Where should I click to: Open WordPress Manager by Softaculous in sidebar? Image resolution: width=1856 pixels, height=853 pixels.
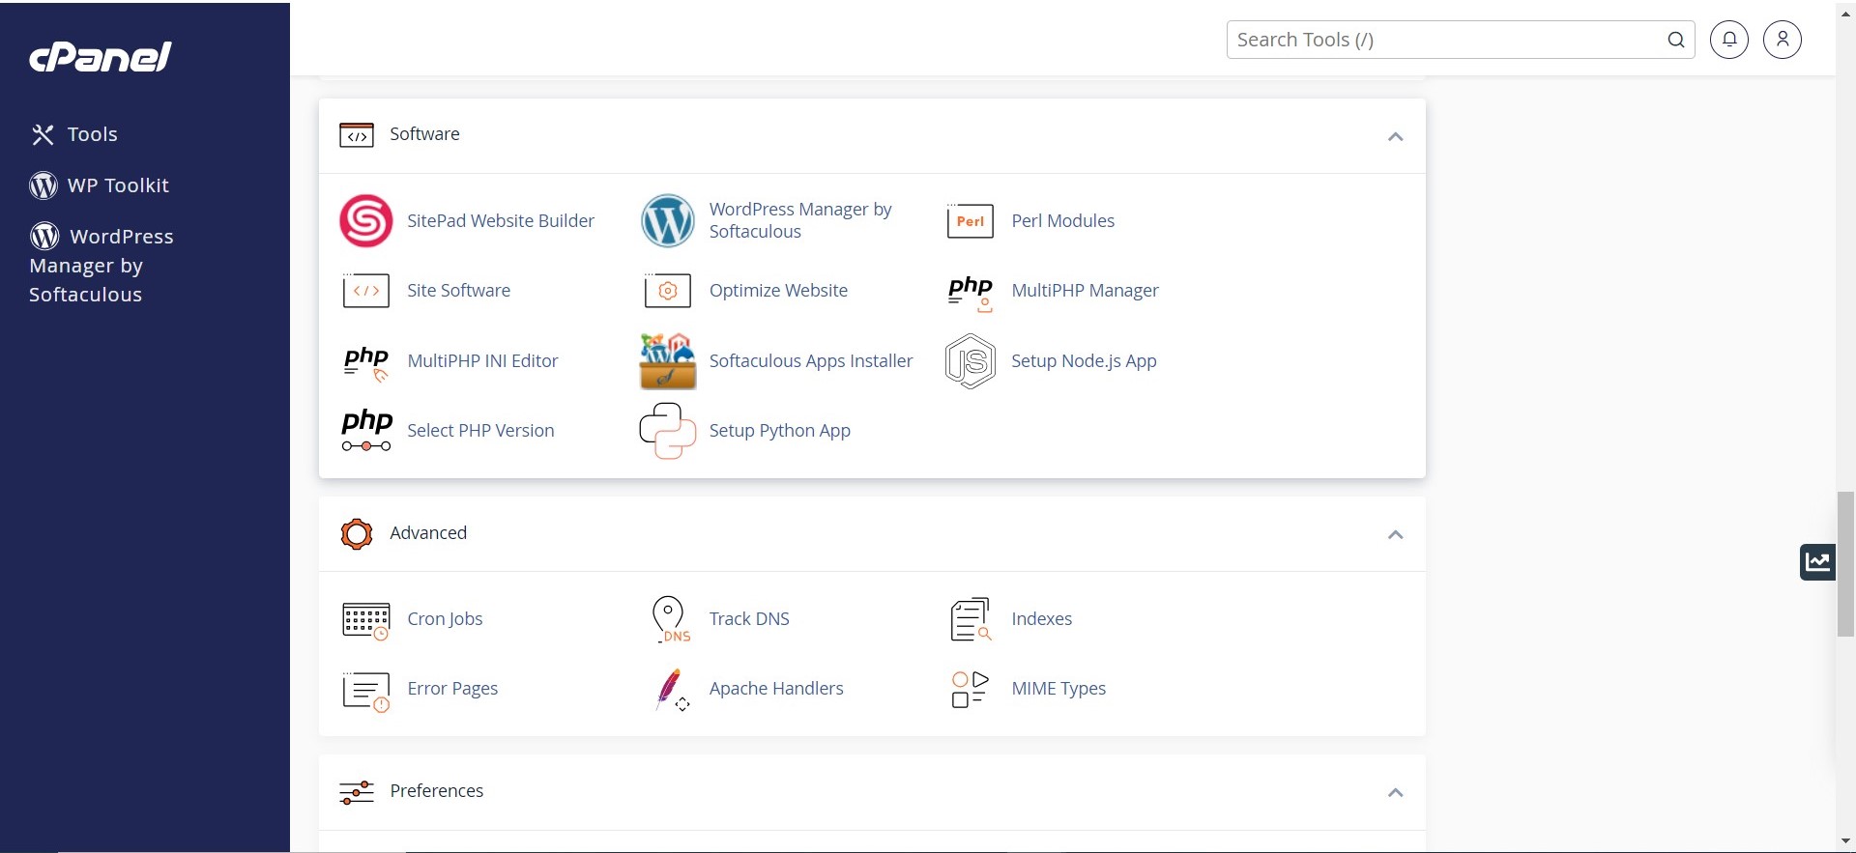click(101, 265)
